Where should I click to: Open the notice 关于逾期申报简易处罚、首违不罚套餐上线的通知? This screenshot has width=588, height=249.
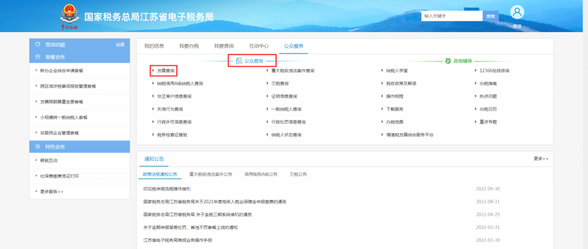pyautogui.click(x=191, y=228)
